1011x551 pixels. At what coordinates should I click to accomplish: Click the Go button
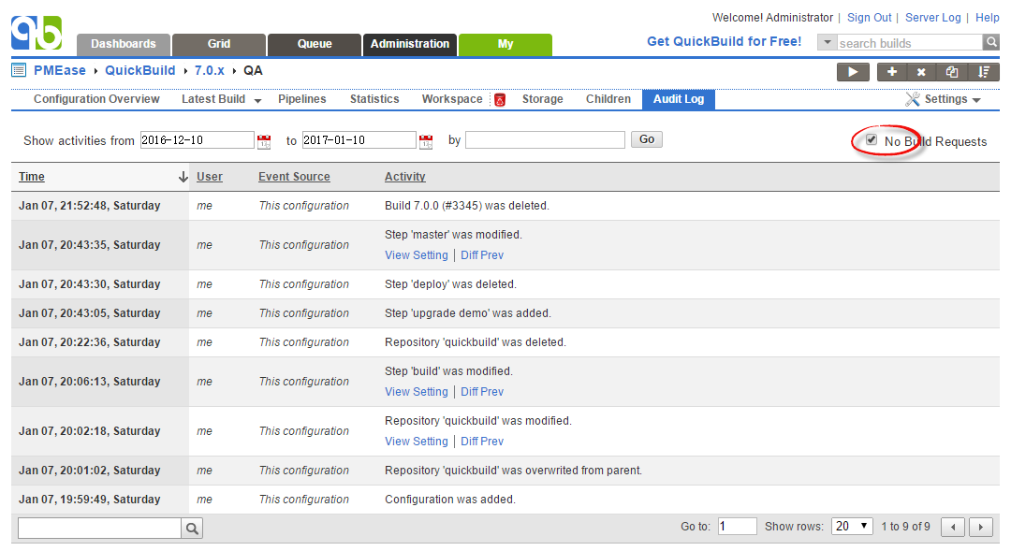pos(647,139)
